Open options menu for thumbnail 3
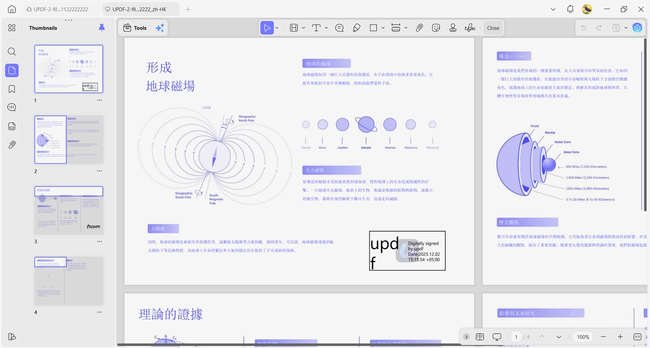 (99, 241)
